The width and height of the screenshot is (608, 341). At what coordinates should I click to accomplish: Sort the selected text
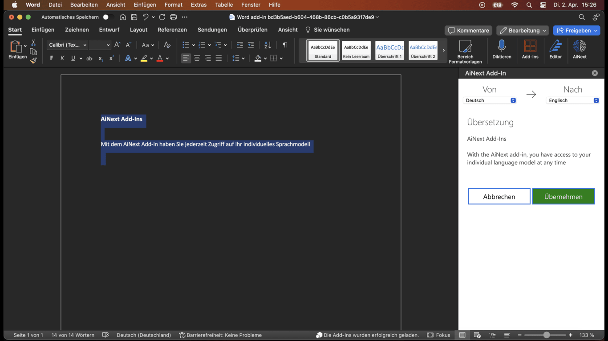[268, 45]
